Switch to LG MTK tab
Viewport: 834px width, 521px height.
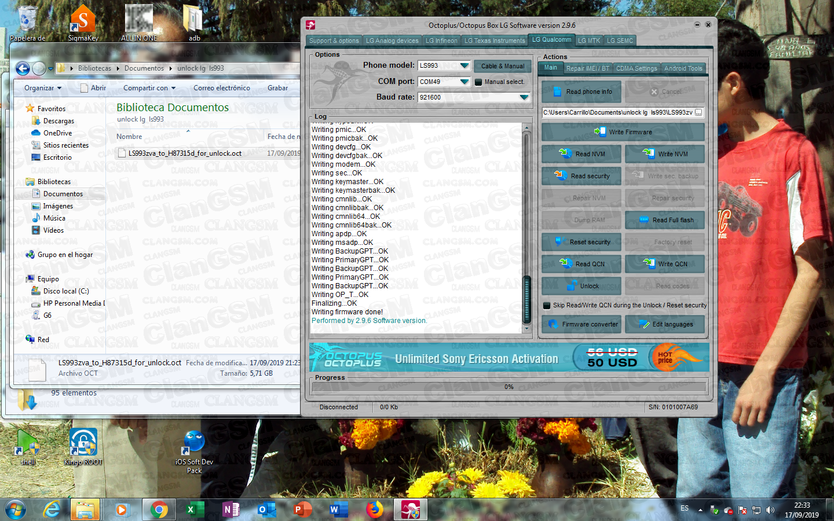[x=589, y=41]
